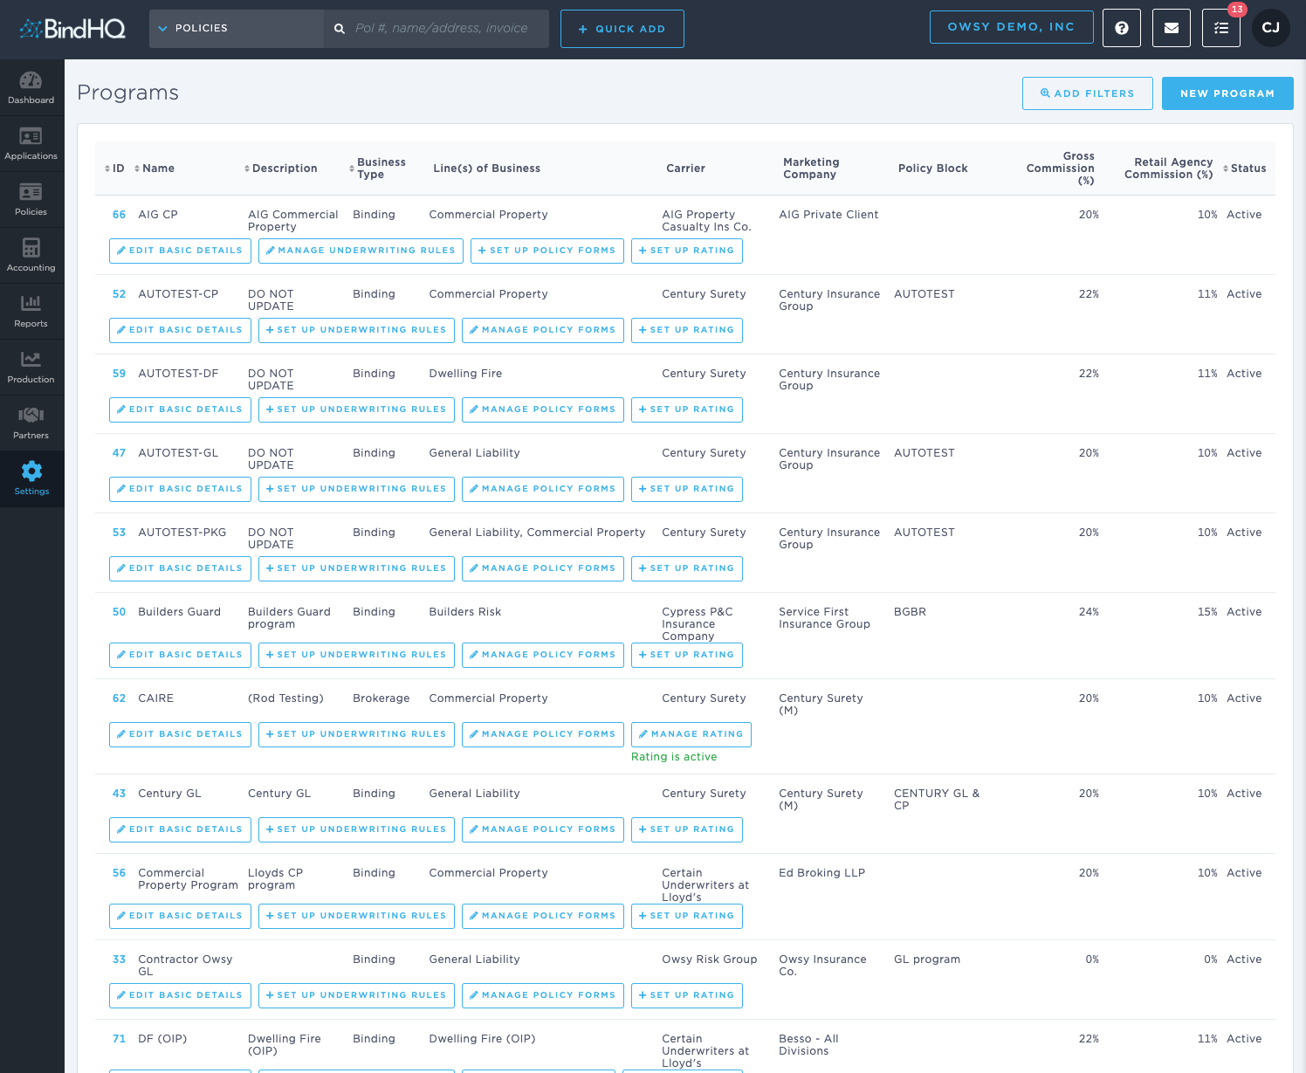Edit basic details for AUTOTEST-DF
This screenshot has width=1306, height=1073.
[x=180, y=409]
